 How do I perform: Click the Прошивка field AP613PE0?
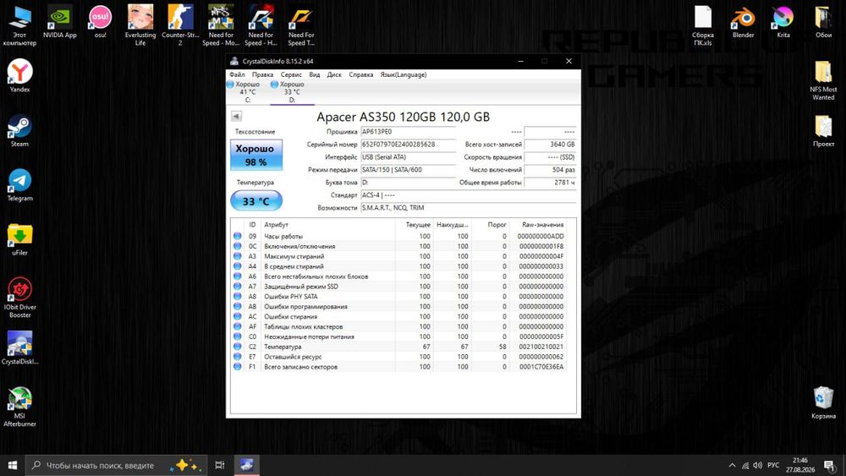(x=408, y=132)
